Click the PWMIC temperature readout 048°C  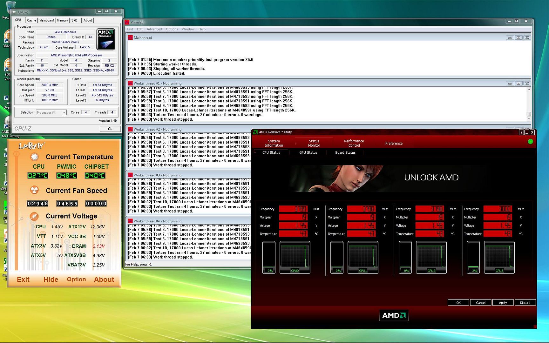[x=66, y=176]
